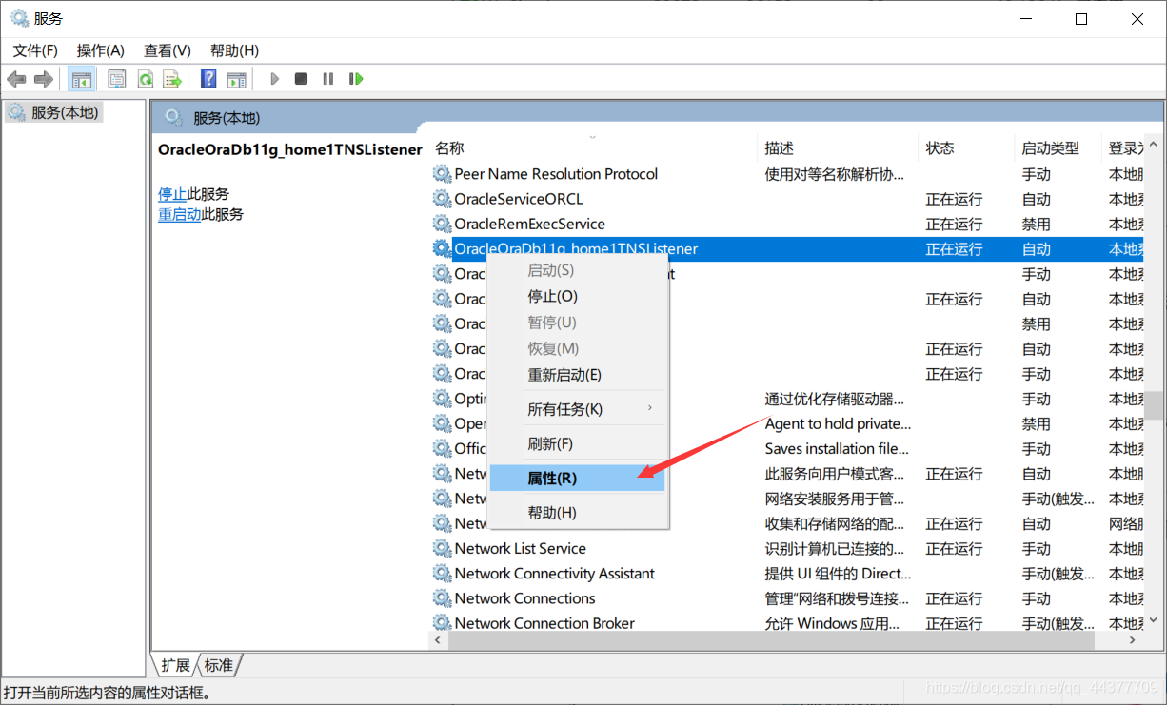Click description '允许 Windows 应用...'

click(832, 623)
